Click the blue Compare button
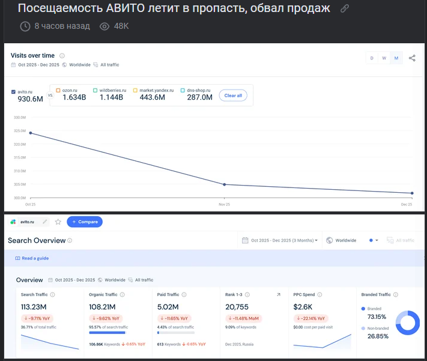Image resolution: width=427 pixels, height=361 pixels. coord(85,222)
